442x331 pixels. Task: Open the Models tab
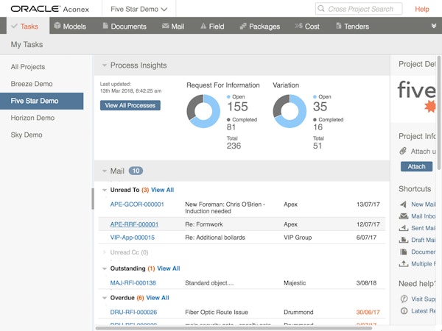[x=70, y=26]
